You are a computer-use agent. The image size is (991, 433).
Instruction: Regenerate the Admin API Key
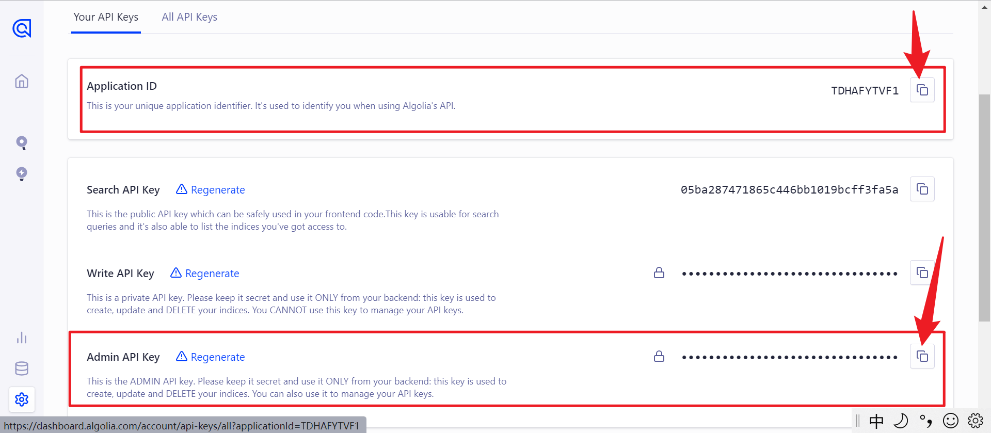pyautogui.click(x=218, y=357)
